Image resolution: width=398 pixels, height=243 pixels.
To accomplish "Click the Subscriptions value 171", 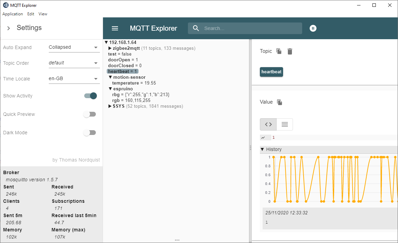I will click(58, 208).
